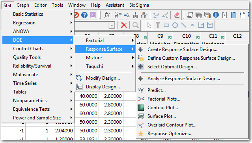Open project info blue i icon
Screen dimensions: 252x143
[216, 15]
